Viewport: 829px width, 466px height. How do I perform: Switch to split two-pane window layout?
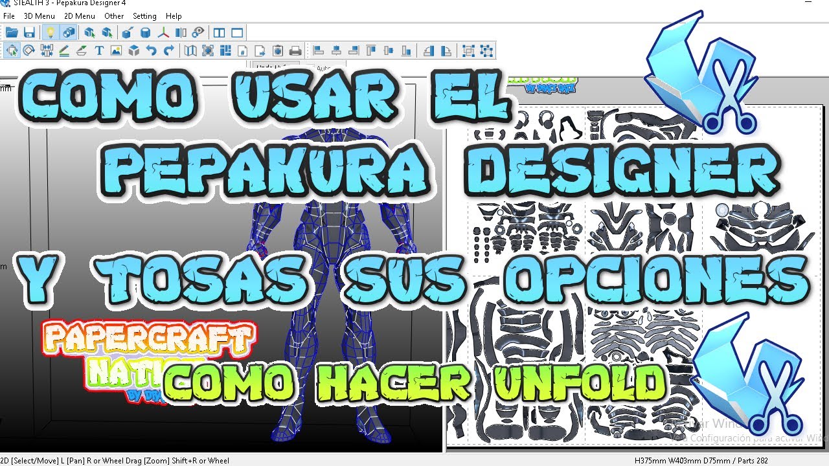coord(220,32)
